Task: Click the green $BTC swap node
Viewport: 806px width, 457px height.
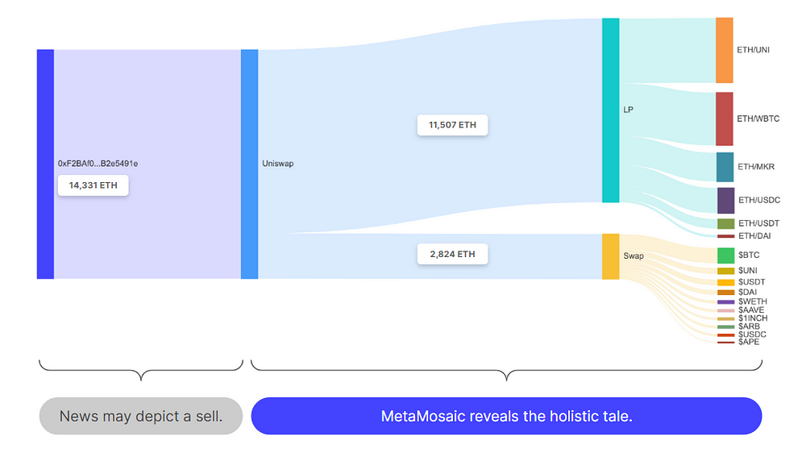Action: [x=725, y=256]
